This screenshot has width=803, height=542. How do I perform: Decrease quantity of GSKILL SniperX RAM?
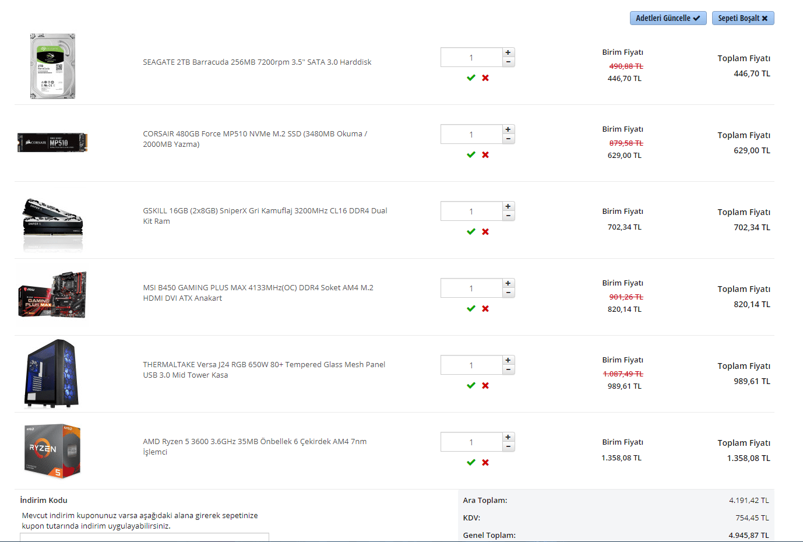(508, 216)
